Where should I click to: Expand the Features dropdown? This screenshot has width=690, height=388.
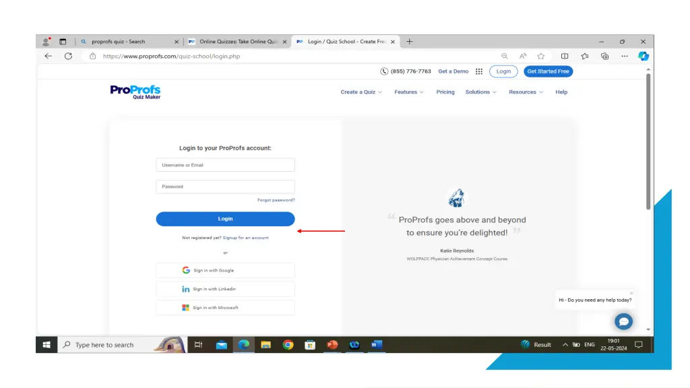[409, 92]
